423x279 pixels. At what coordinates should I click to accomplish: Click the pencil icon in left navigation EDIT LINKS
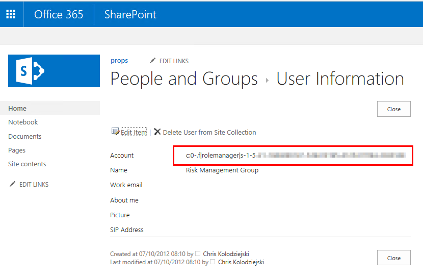(12, 184)
